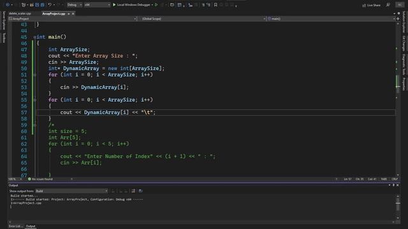This screenshot has width=408, height=229.
Task: Close the ArrayProject.cpp tab
Action: [x=73, y=13]
